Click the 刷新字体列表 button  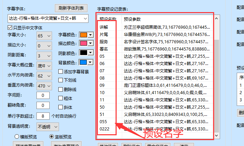coord(71,8)
